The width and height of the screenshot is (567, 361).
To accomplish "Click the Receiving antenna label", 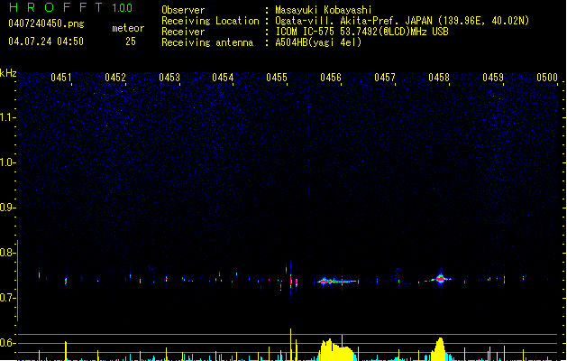I will click(x=207, y=42).
